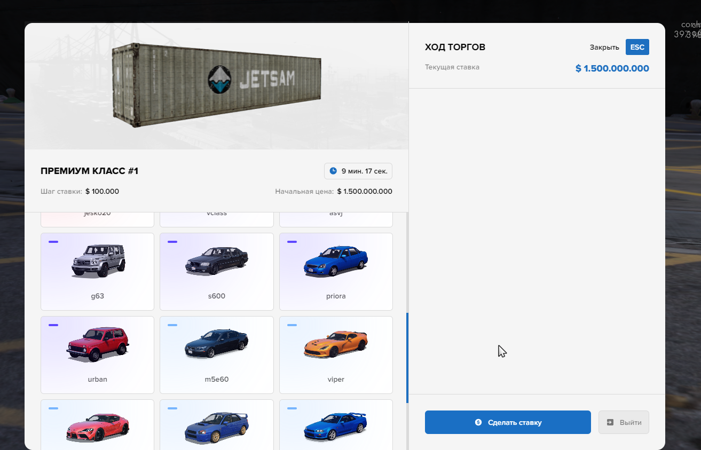Click the Закрыть label
The height and width of the screenshot is (450, 701).
point(604,47)
